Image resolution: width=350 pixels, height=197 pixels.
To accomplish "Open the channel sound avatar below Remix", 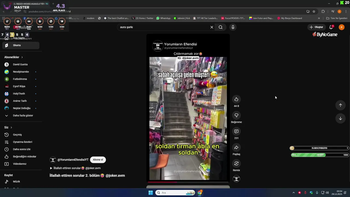I will (236, 179).
